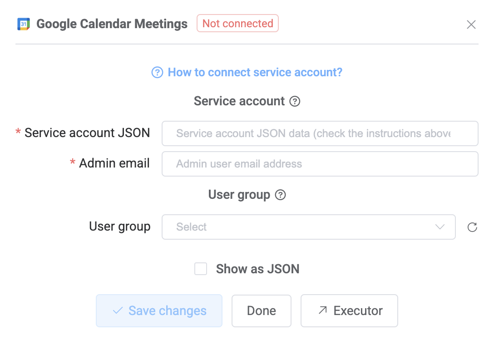Click the Done button
Viewport: 494px width, 345px height.
pyautogui.click(x=261, y=310)
